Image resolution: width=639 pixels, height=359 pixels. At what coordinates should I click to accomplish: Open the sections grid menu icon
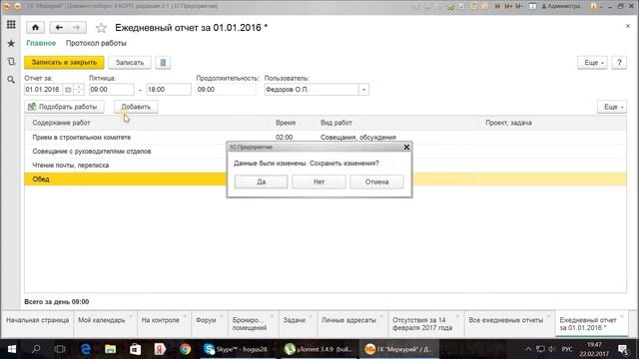point(11,24)
